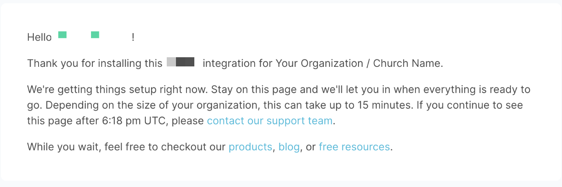Click the "Hello" greeting text
This screenshot has width=562, height=187.
coord(39,38)
